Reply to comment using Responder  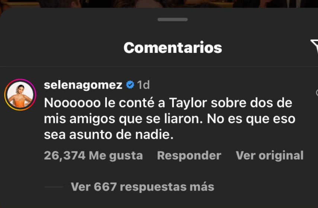(189, 156)
